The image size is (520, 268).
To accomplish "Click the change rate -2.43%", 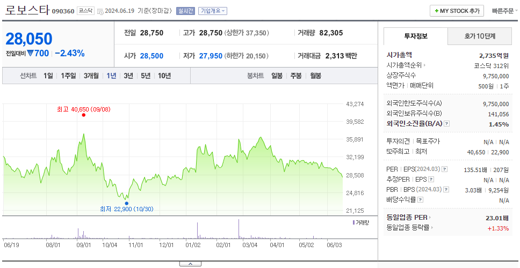I will pos(70,53).
